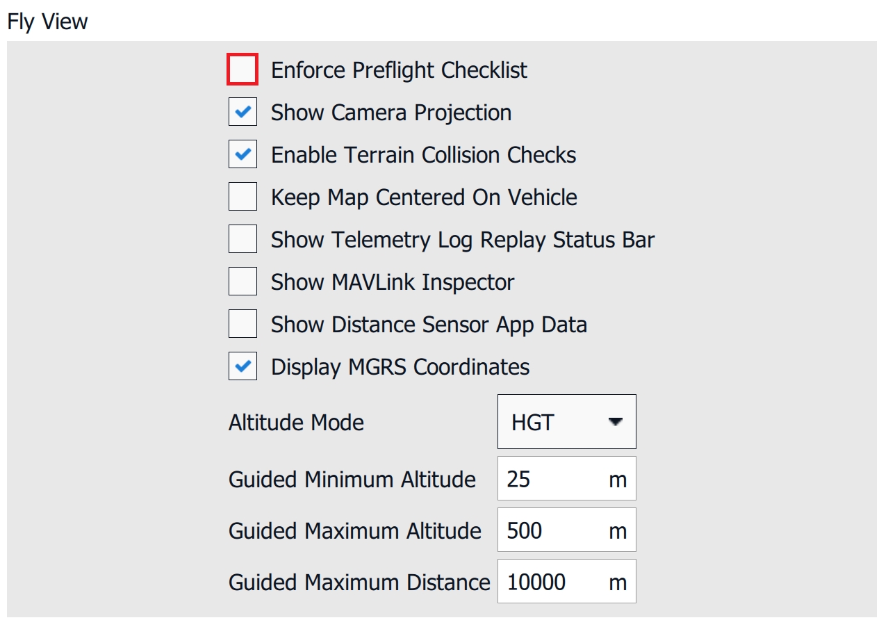
Task: Enable the Enforce Preflight Checklist checkbox
Action: (x=242, y=70)
